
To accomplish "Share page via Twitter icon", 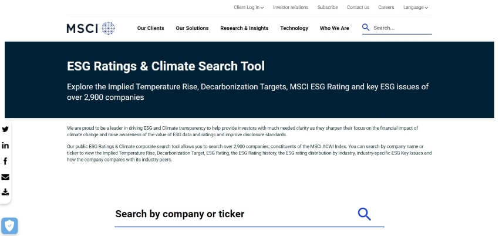I will [5, 129].
